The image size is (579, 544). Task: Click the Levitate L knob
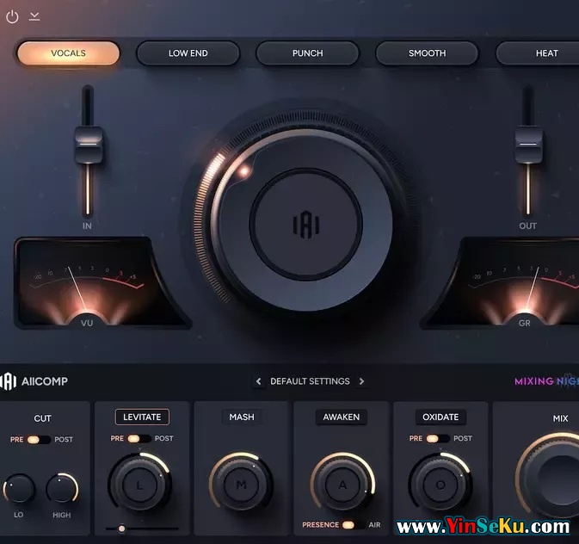point(139,485)
